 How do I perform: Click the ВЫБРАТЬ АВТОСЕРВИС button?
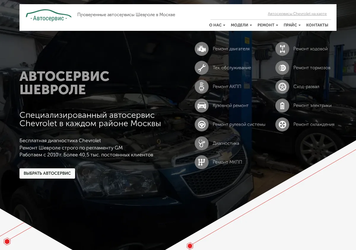[x=47, y=173]
